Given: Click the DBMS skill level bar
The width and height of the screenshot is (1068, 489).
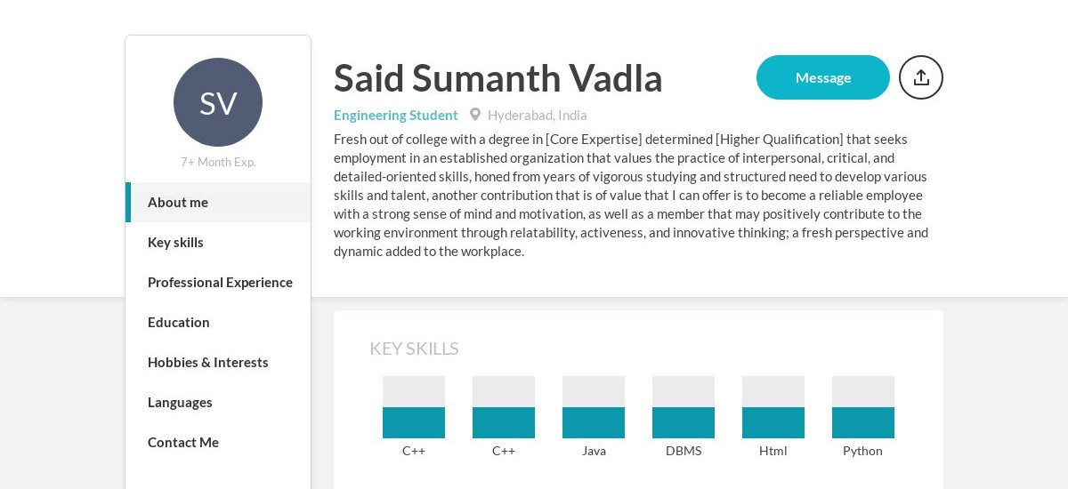Looking at the screenshot, I should (684, 407).
